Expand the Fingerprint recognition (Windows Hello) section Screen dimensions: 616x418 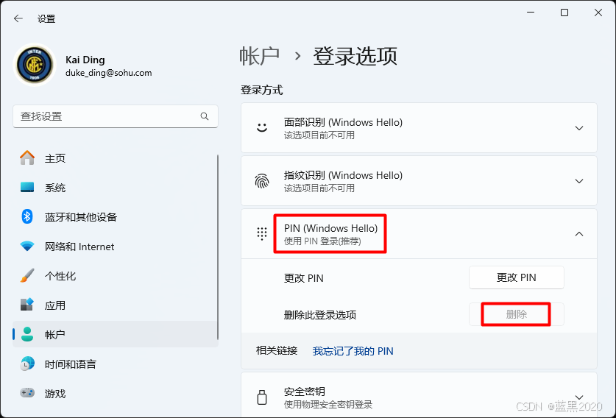(578, 181)
